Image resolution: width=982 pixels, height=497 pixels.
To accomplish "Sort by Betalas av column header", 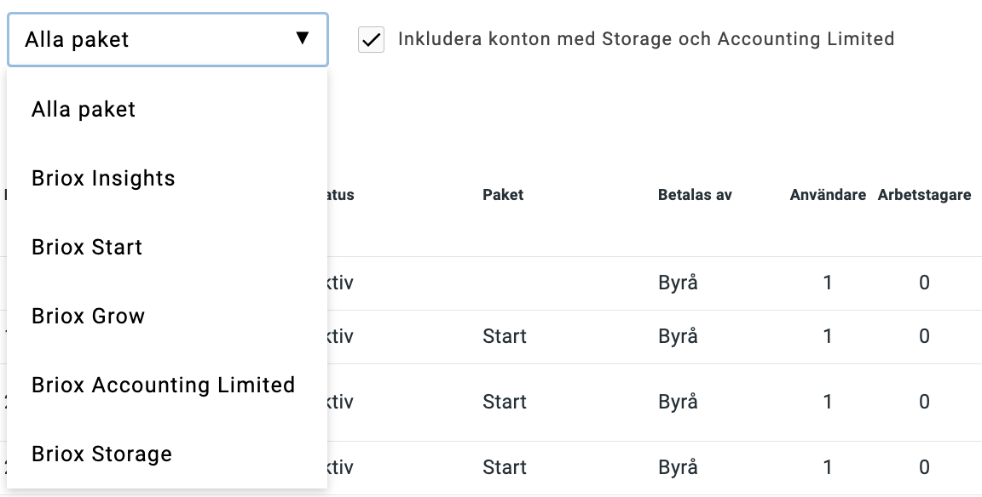I will click(695, 195).
